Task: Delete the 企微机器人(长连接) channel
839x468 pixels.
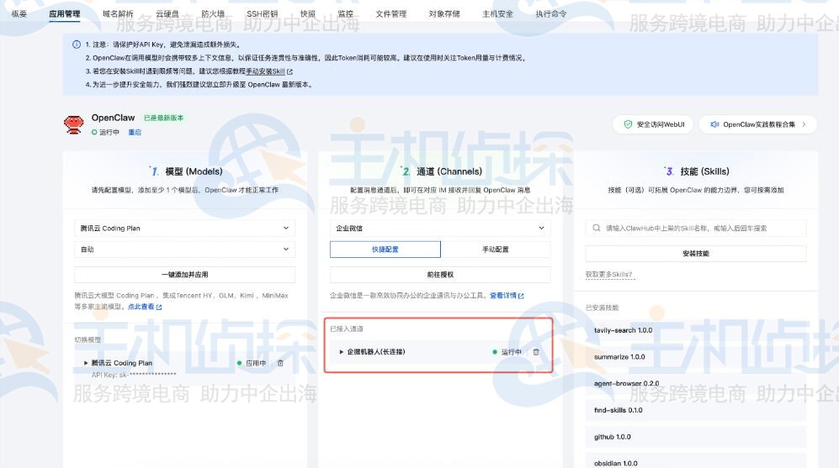Action: pyautogui.click(x=536, y=352)
